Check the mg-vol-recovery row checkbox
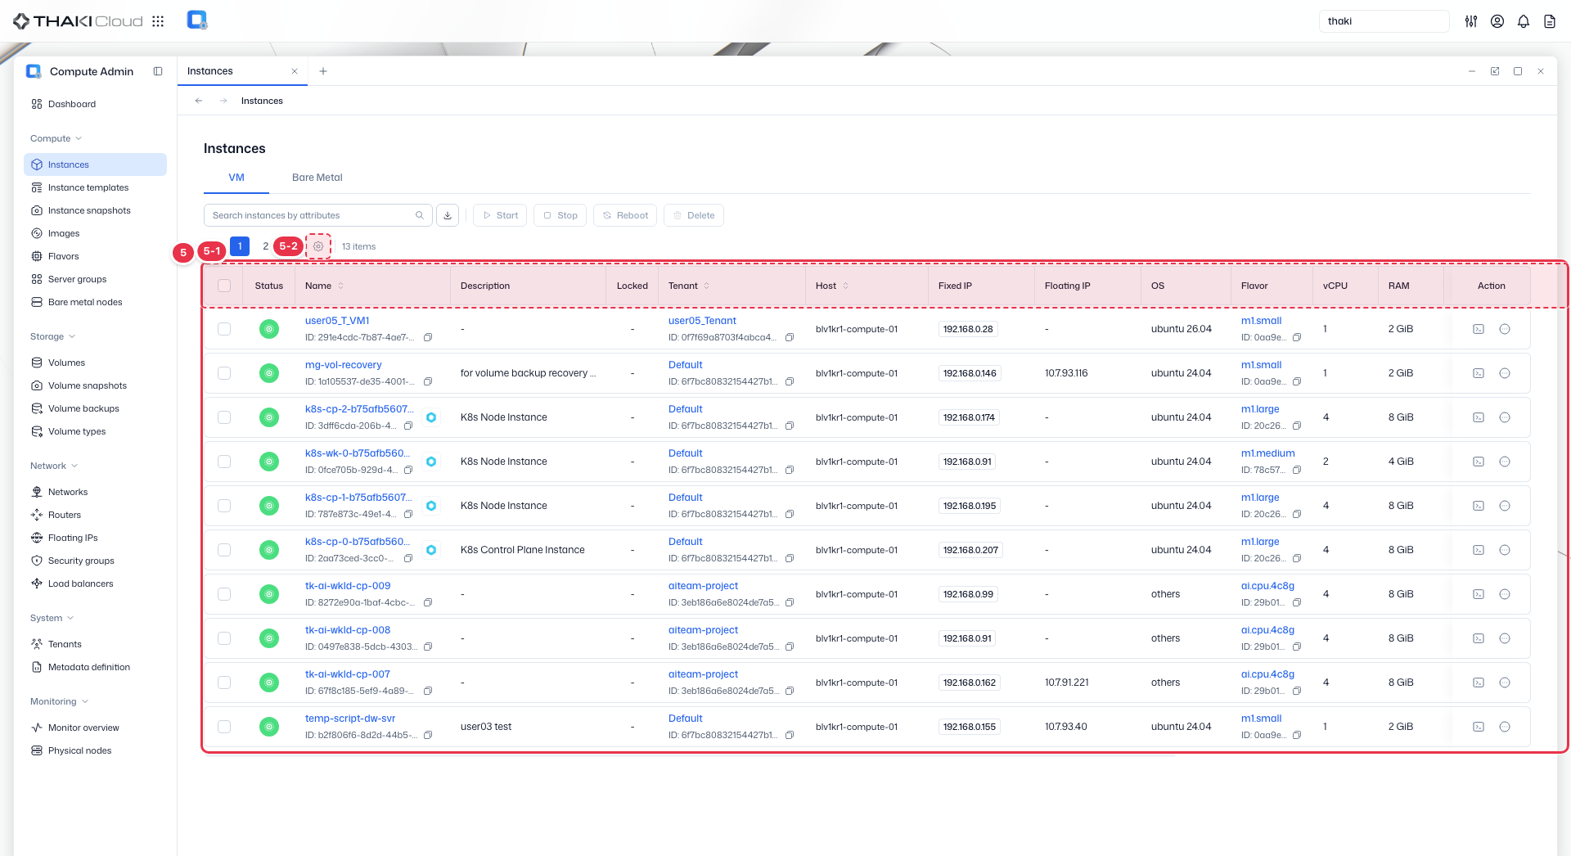Image resolution: width=1571 pixels, height=856 pixels. tap(224, 373)
